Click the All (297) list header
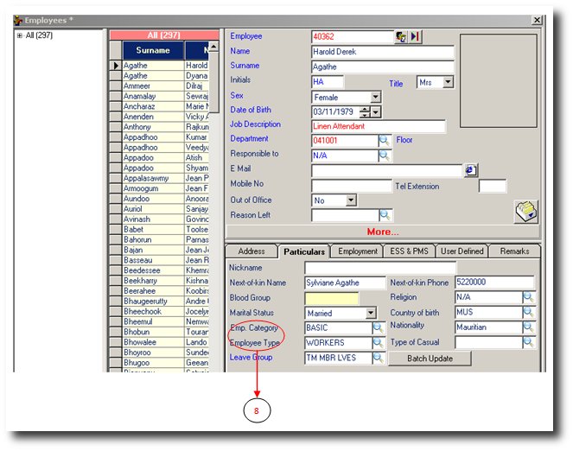Image resolution: width=573 pixels, height=451 pixels. [x=164, y=35]
